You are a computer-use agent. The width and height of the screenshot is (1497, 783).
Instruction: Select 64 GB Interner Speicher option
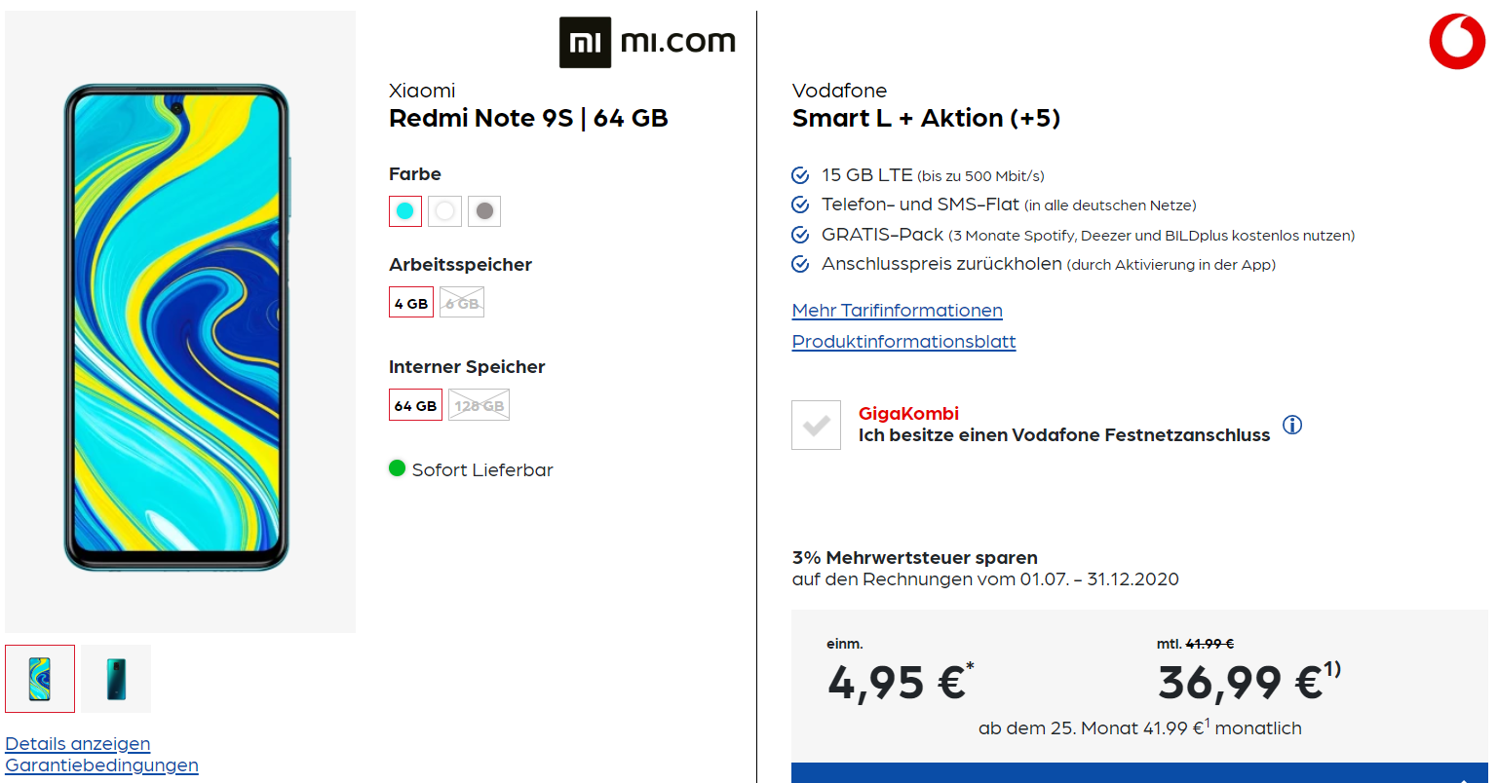[415, 405]
